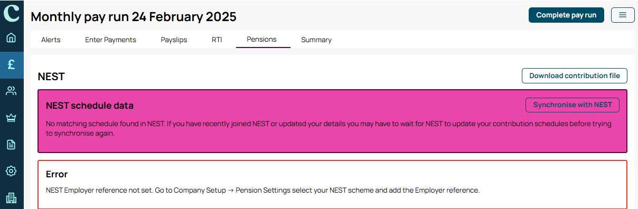Open the hamburger menu button

click(x=623, y=15)
